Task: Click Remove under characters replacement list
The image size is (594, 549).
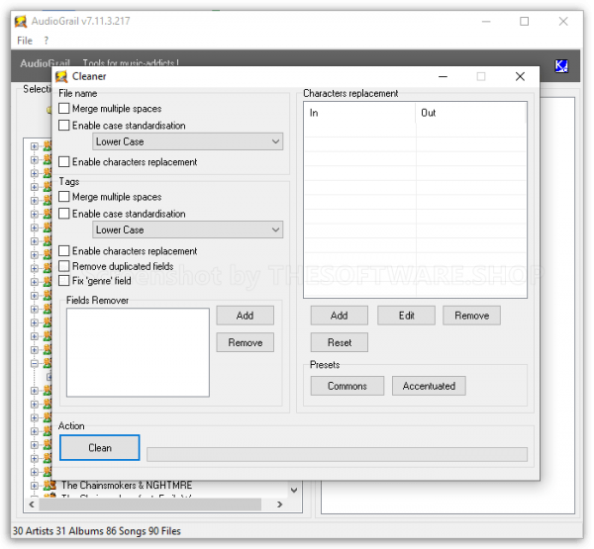Action: point(471,316)
